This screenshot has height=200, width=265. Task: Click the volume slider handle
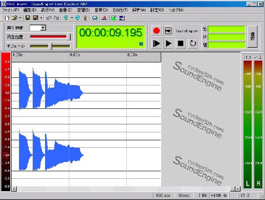tap(51, 46)
